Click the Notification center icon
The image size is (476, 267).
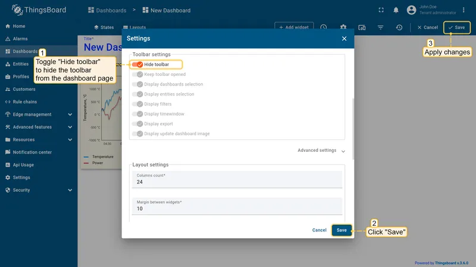[8, 152]
